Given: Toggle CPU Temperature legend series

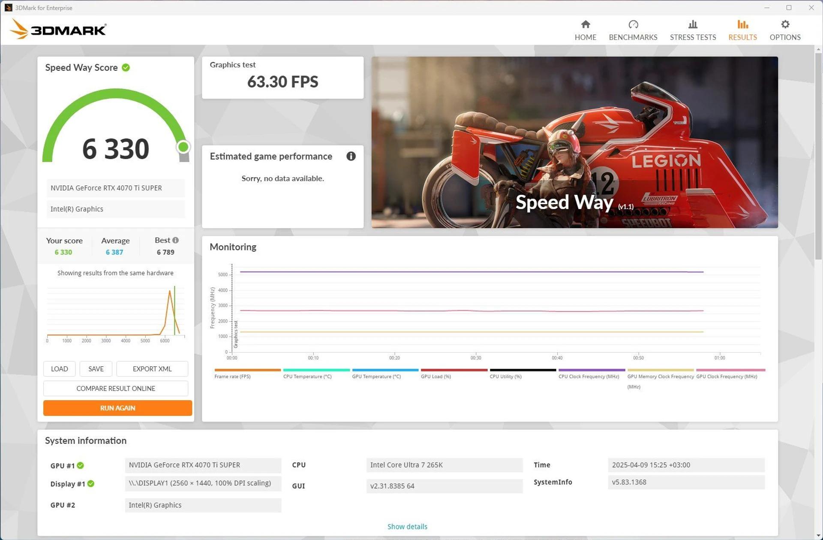Looking at the screenshot, I should pyautogui.click(x=307, y=376).
